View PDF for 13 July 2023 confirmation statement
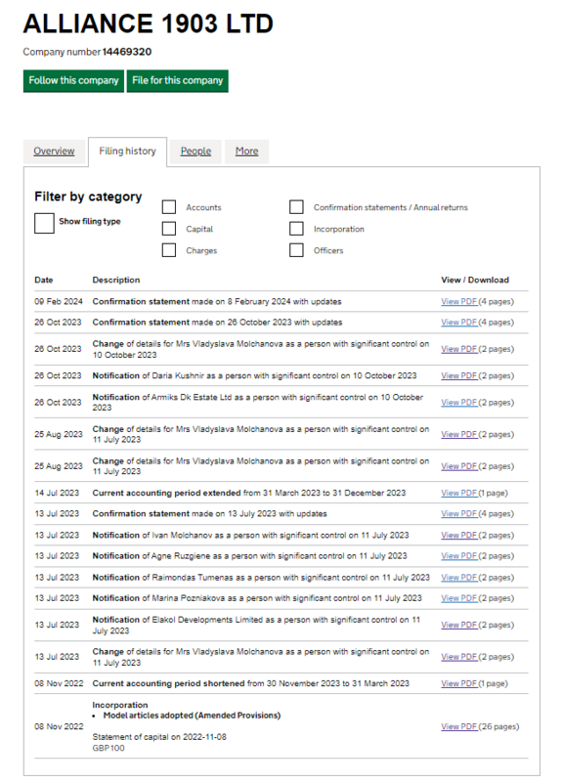The width and height of the screenshot is (562, 782). pyautogui.click(x=458, y=514)
